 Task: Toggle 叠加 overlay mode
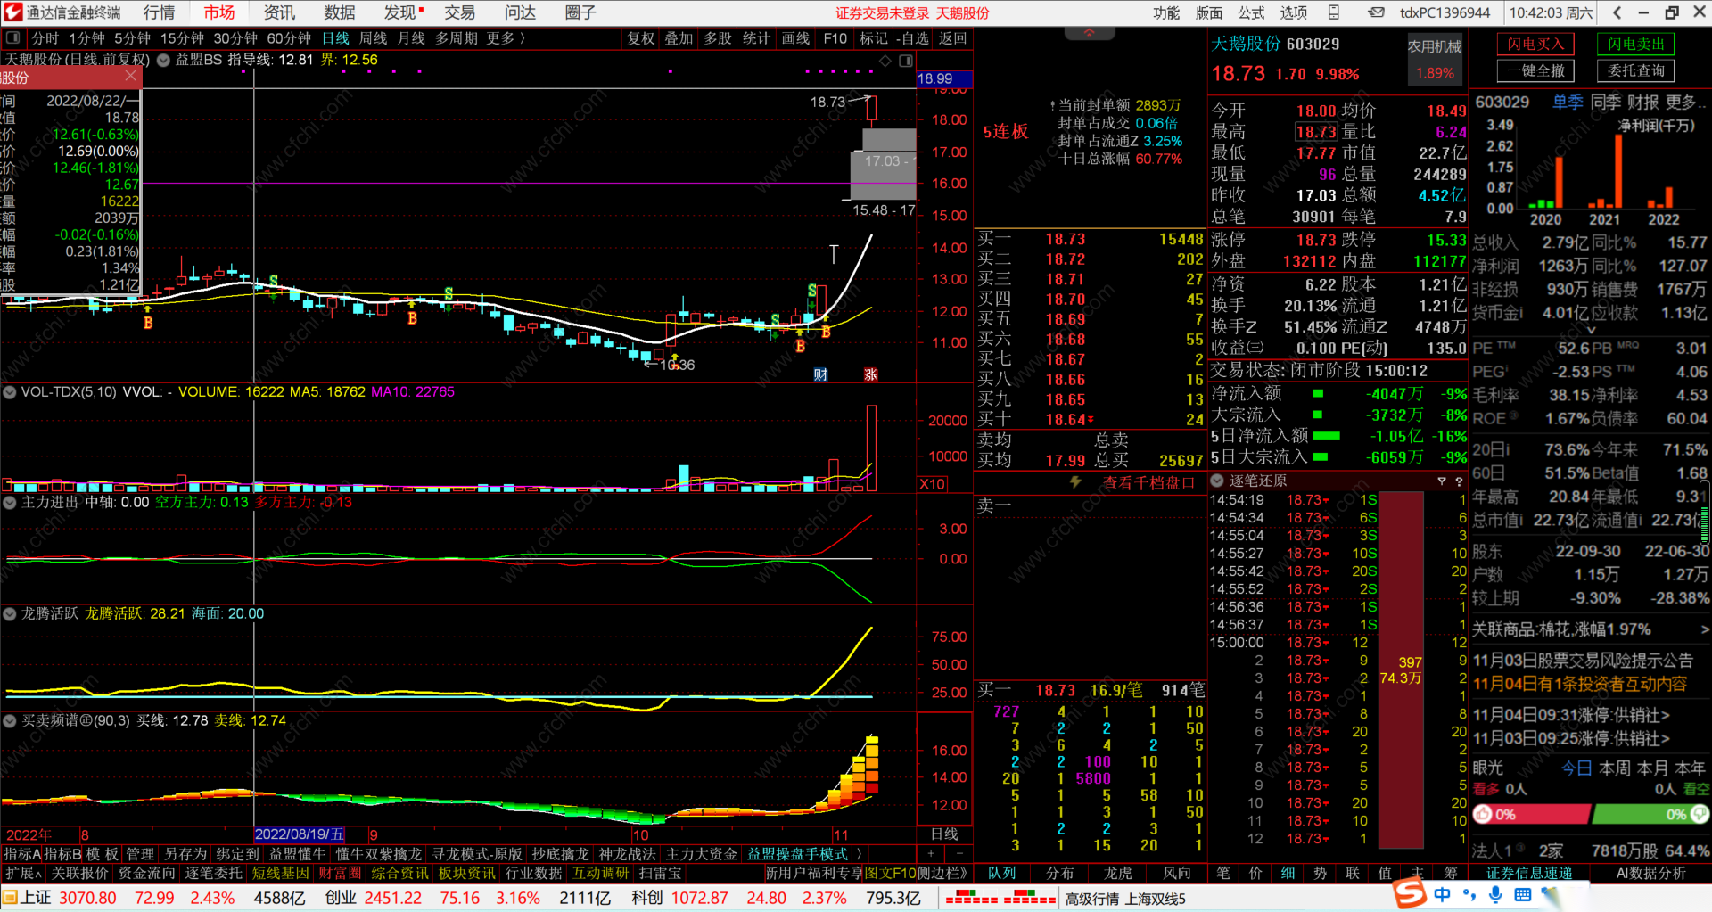point(679,38)
